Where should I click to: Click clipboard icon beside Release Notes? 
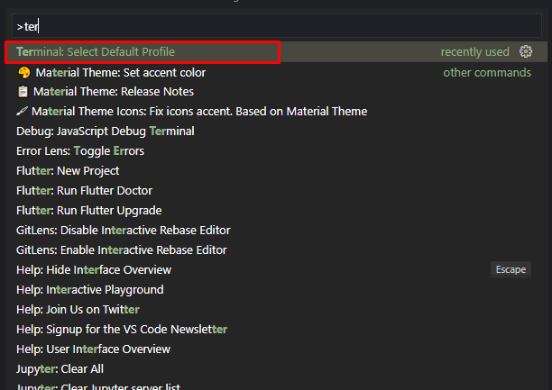click(x=23, y=92)
